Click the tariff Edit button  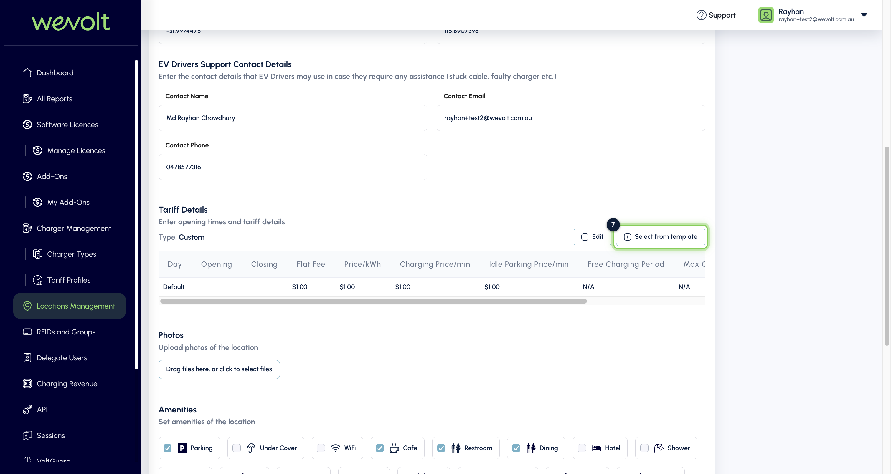click(x=592, y=237)
